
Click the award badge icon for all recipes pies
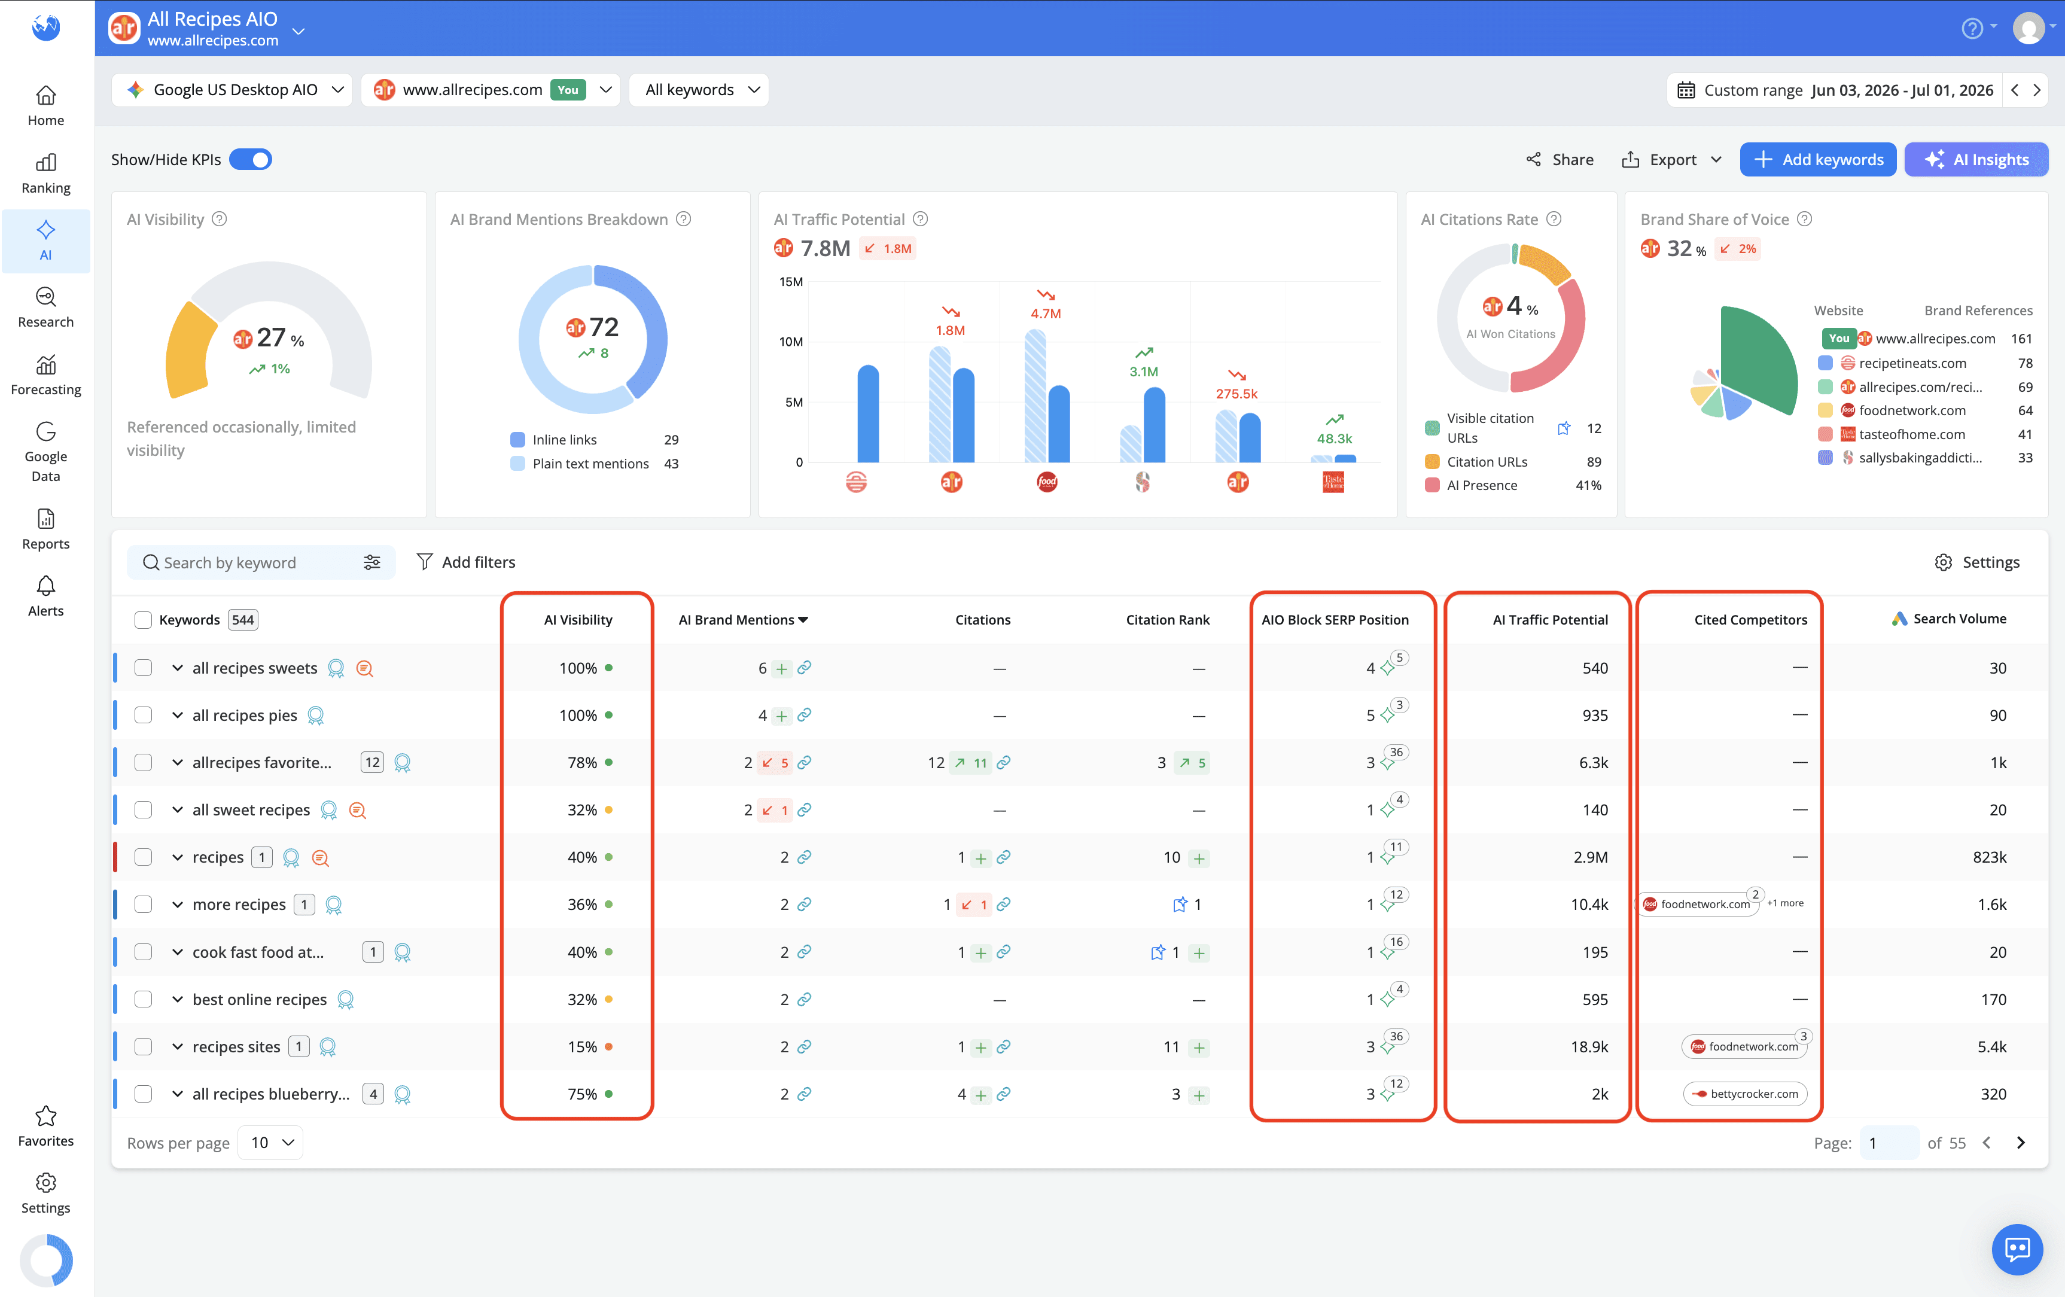[316, 716]
